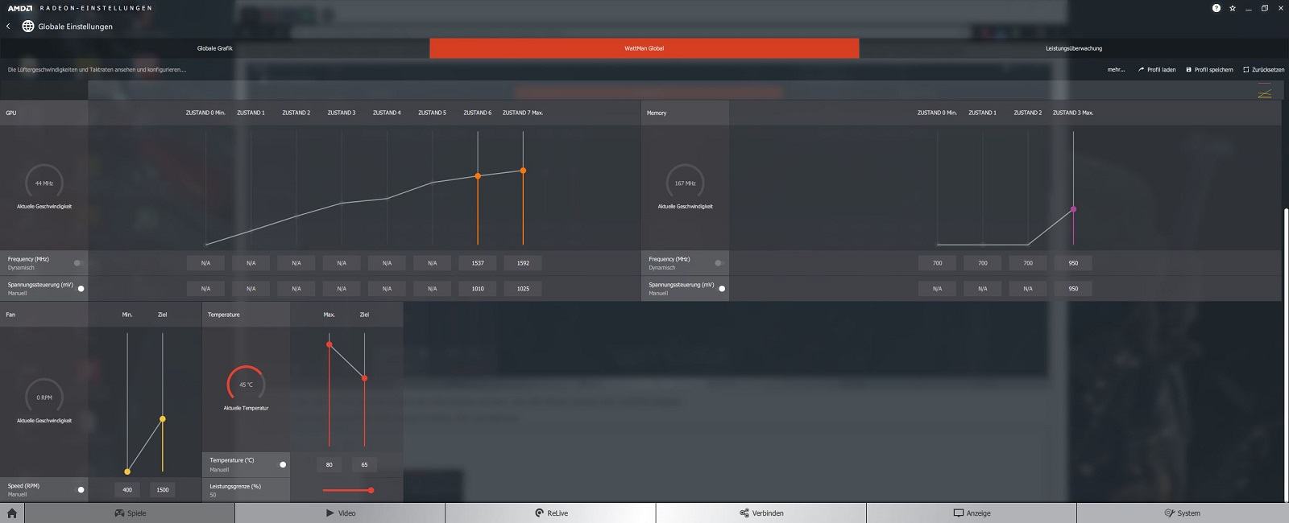This screenshot has width=1289, height=523.
Task: Open the ReLive section
Action: click(x=551, y=513)
